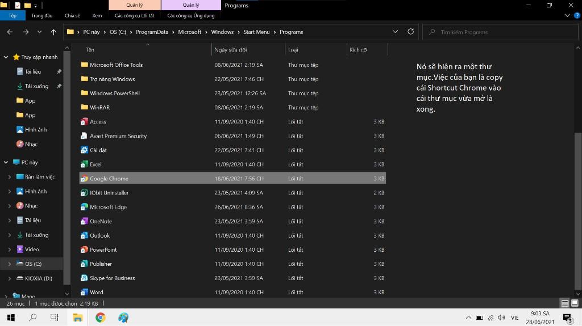The height and width of the screenshot is (326, 582).
Task: Select the OneNote shortcut icon
Action: [x=84, y=221]
